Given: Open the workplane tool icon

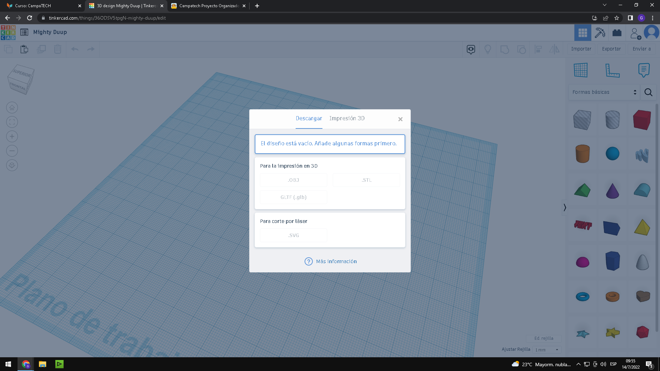Looking at the screenshot, I should (581, 70).
